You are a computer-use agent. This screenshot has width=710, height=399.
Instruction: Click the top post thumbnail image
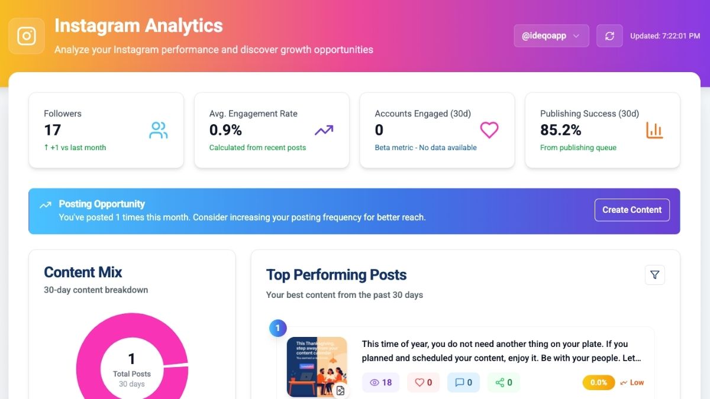317,366
